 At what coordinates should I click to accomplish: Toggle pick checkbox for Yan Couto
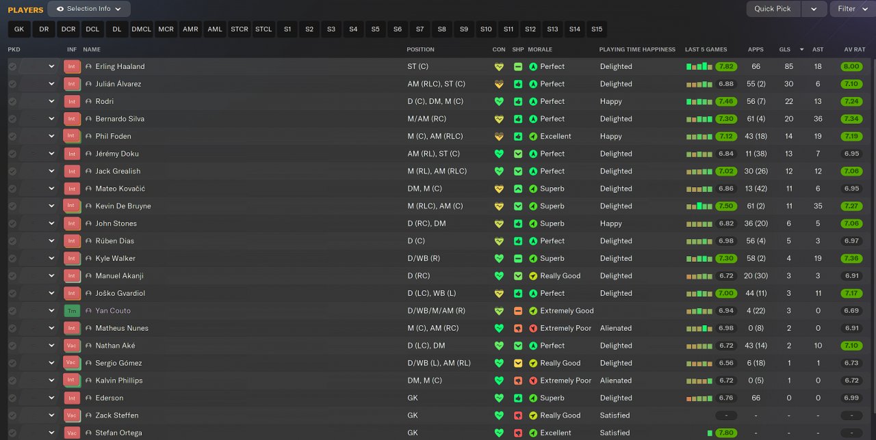pos(12,311)
